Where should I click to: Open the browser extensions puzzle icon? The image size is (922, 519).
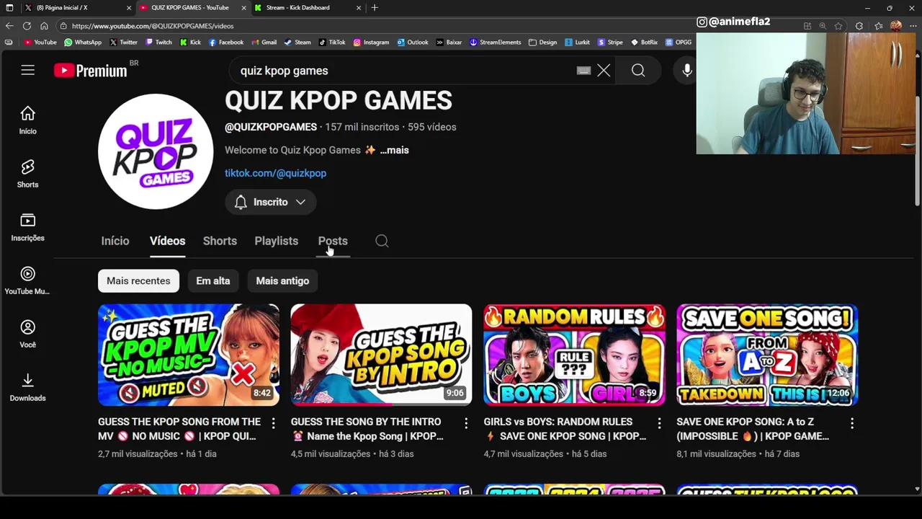click(x=859, y=26)
